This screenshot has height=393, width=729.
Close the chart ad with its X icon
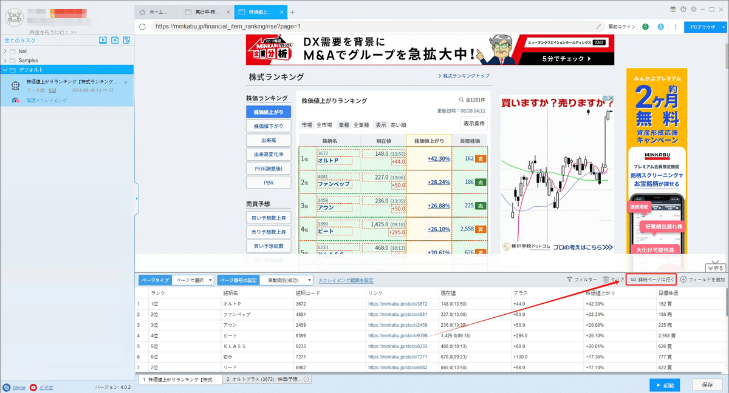coord(612,99)
